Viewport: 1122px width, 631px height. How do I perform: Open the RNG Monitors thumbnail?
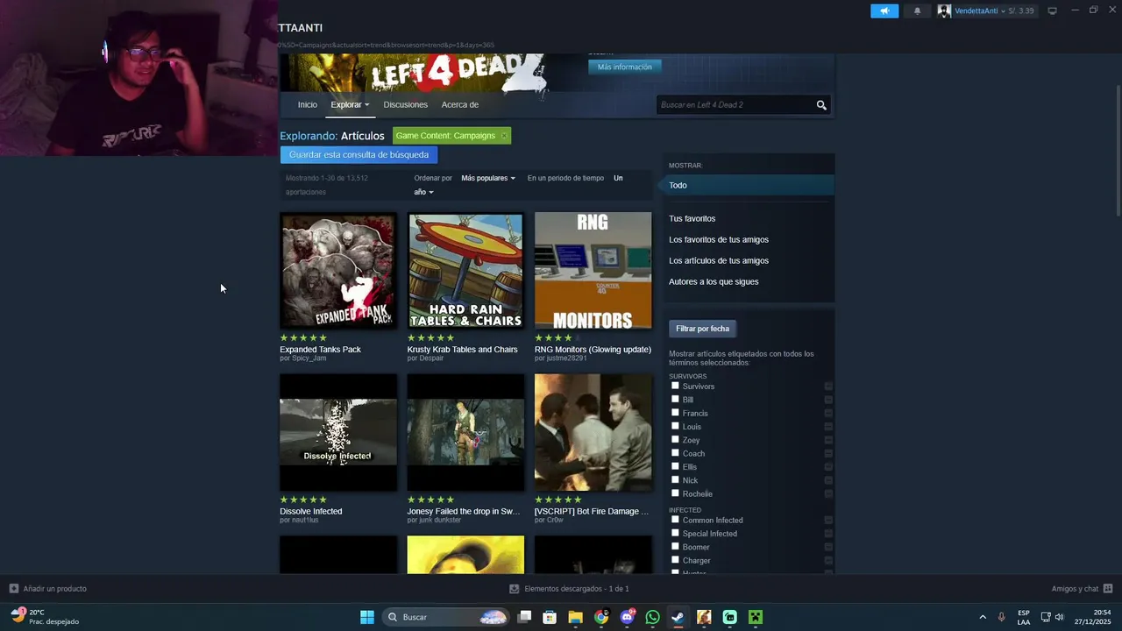click(593, 271)
